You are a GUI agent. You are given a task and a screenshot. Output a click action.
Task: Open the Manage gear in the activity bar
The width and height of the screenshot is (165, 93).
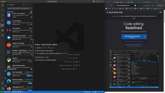tap(2, 88)
